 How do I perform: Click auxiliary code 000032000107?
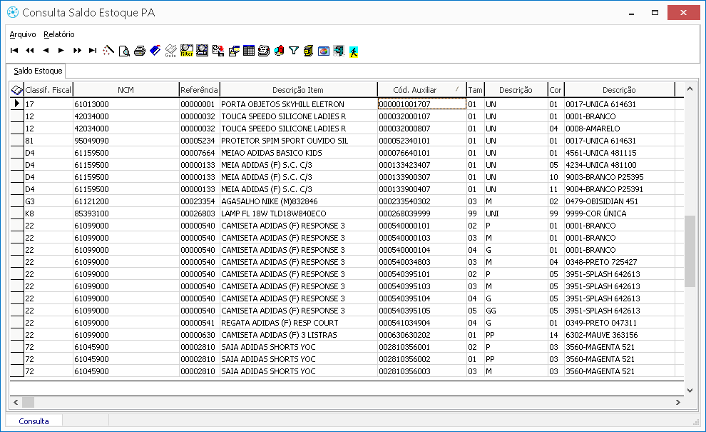pyautogui.click(x=422, y=116)
